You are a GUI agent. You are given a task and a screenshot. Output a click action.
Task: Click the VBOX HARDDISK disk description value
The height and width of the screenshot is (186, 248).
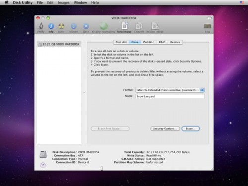[88, 152]
